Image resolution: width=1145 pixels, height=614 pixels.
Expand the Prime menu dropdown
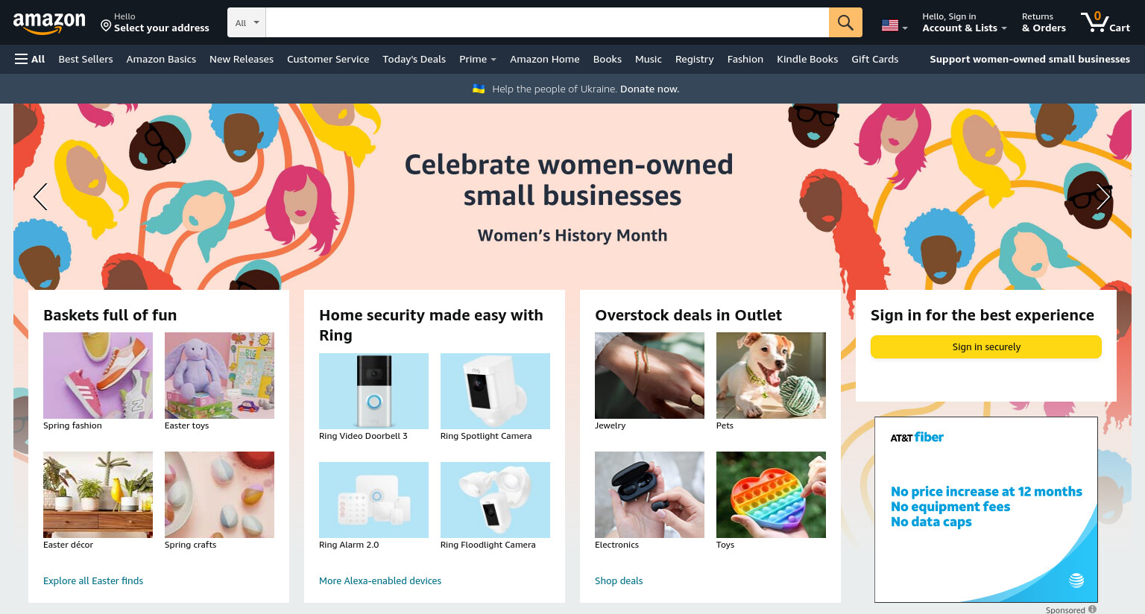point(478,59)
